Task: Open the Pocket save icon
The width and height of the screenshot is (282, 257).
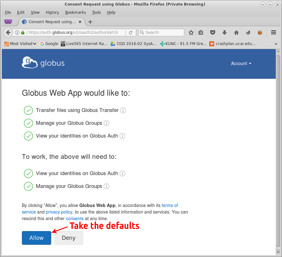Action: pyautogui.click(x=213, y=33)
